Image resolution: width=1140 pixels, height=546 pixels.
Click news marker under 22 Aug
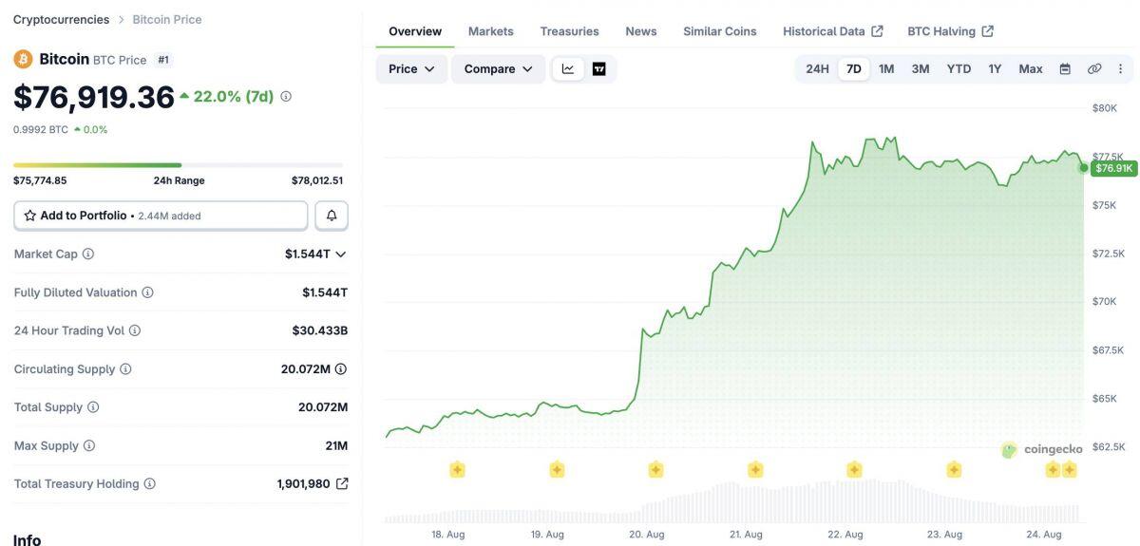click(x=854, y=469)
